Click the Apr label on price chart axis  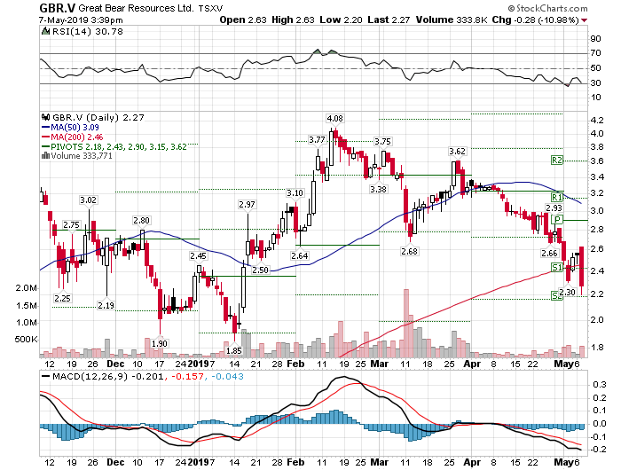pyautogui.click(x=472, y=364)
